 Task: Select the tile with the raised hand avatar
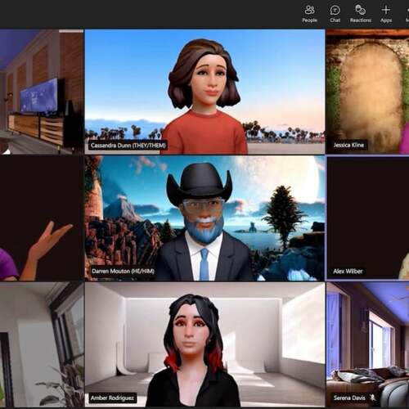coord(42,218)
